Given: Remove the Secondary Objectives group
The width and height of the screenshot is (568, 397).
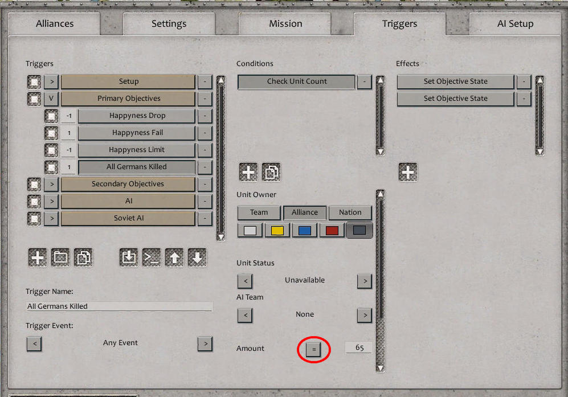Looking at the screenshot, I should [x=205, y=184].
